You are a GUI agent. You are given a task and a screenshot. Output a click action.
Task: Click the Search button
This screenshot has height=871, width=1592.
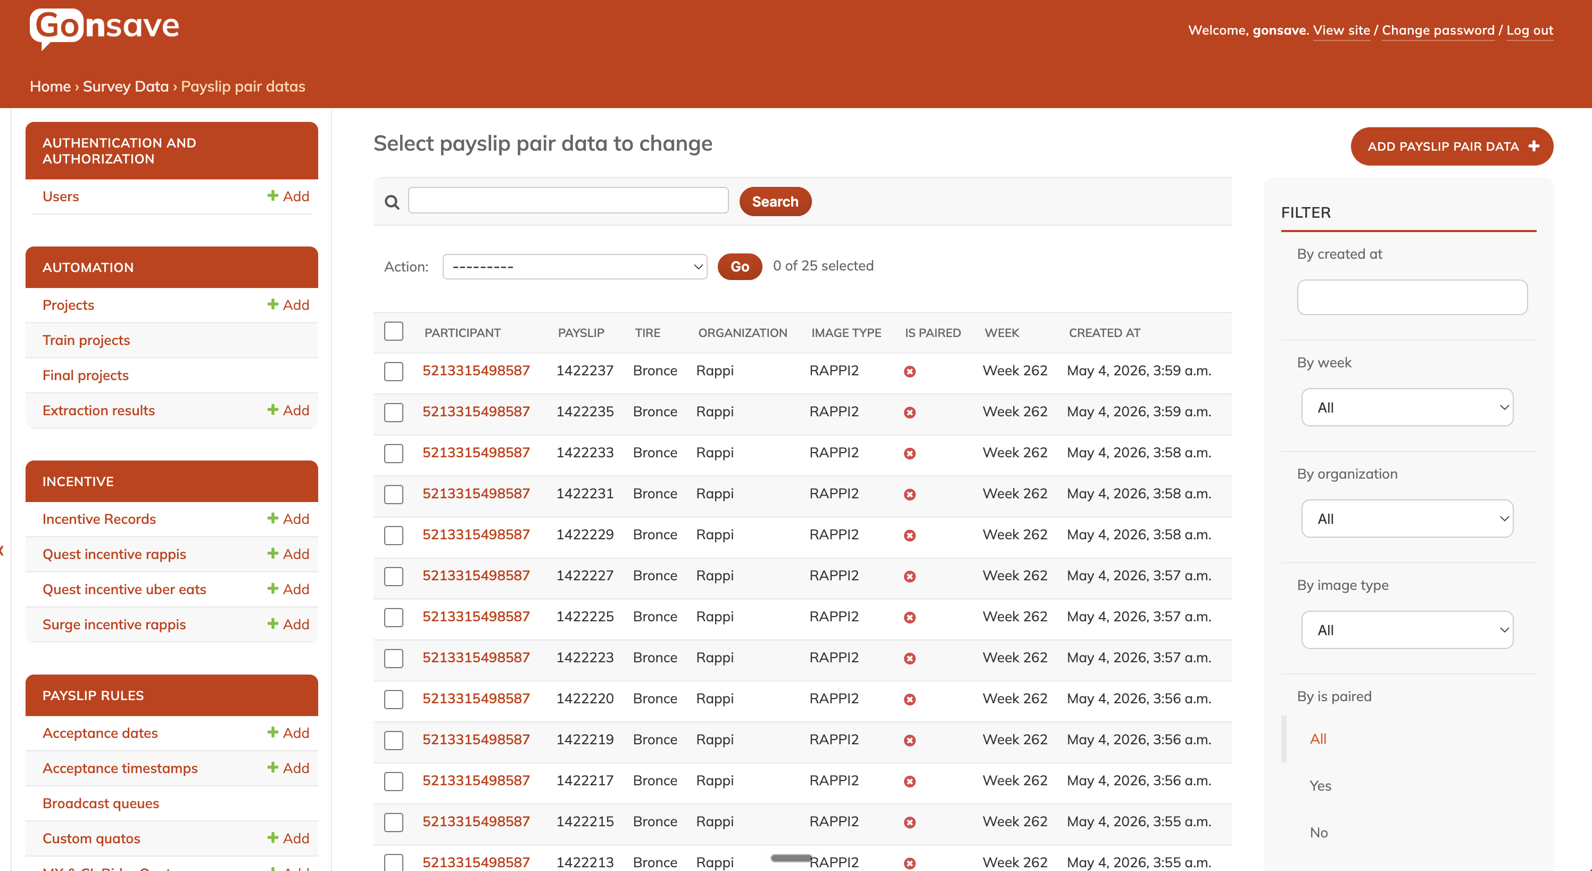(775, 202)
